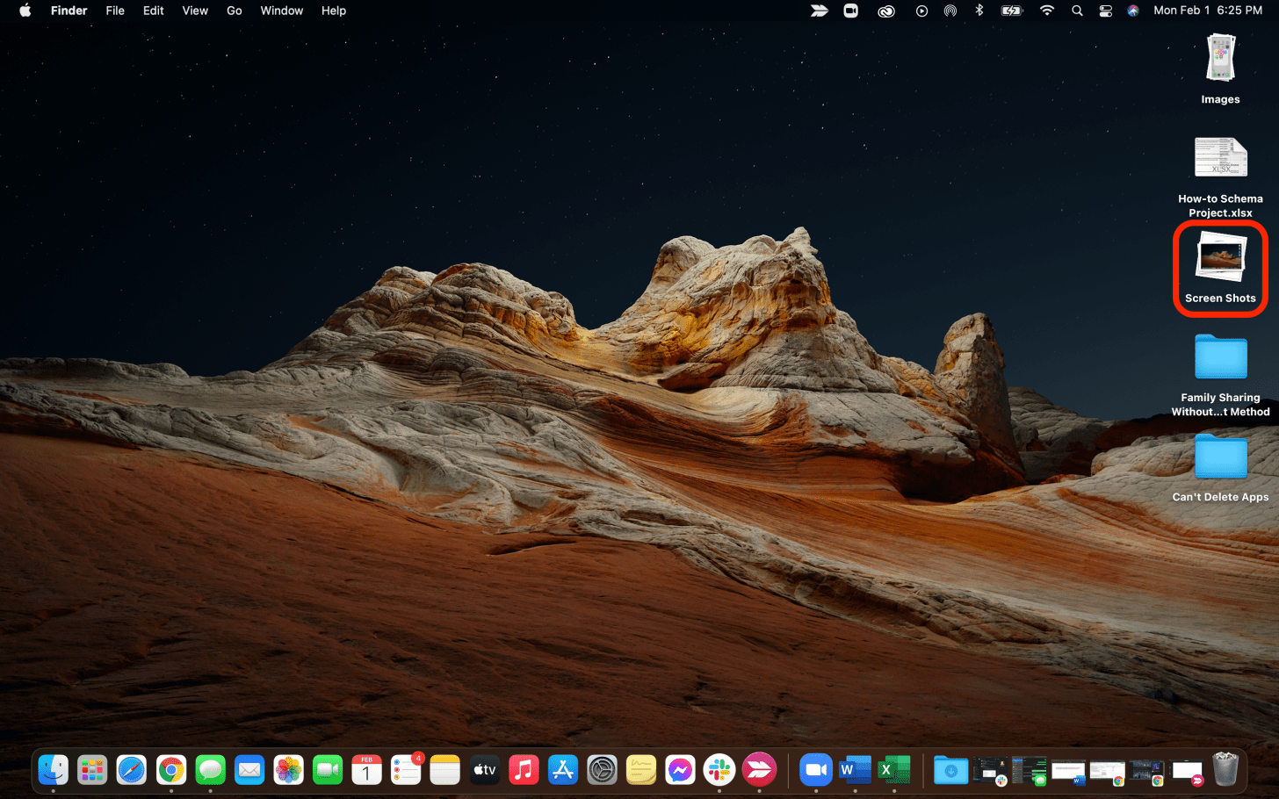
Task: Click the battery charging icon
Action: (1012, 11)
